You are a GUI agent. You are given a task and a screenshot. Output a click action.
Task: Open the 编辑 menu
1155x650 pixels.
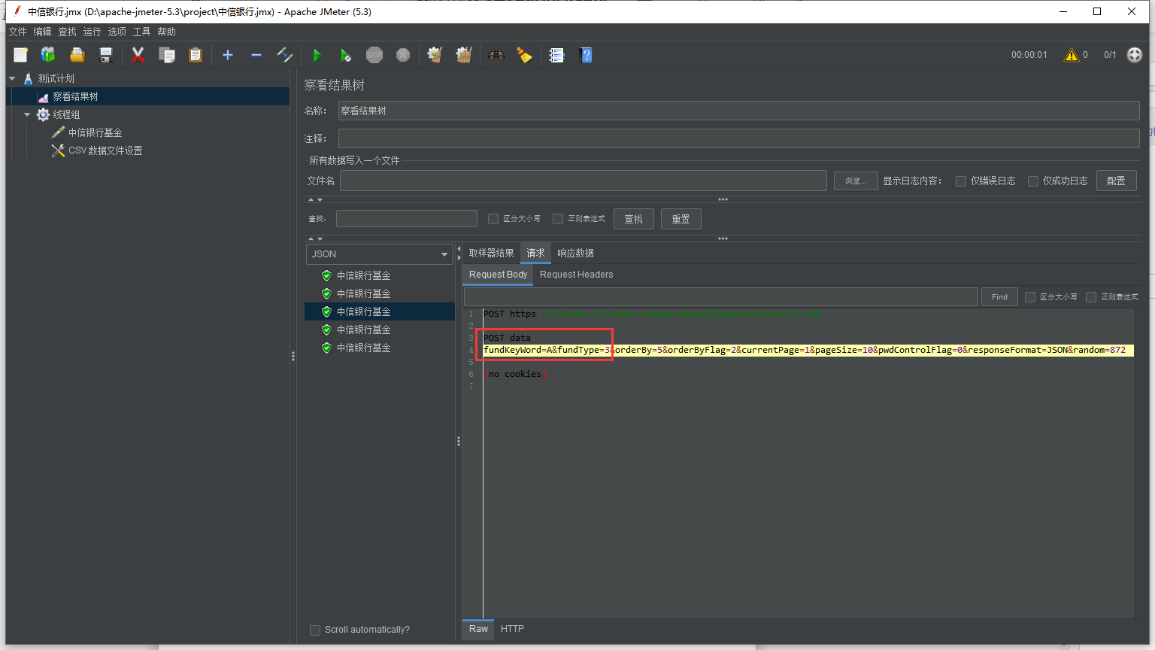pyautogui.click(x=42, y=32)
